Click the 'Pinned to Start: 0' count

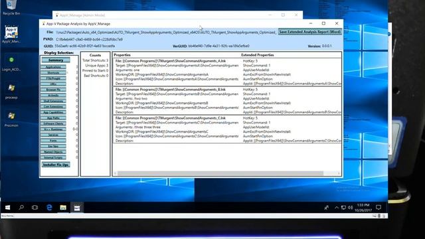[x=95, y=70]
